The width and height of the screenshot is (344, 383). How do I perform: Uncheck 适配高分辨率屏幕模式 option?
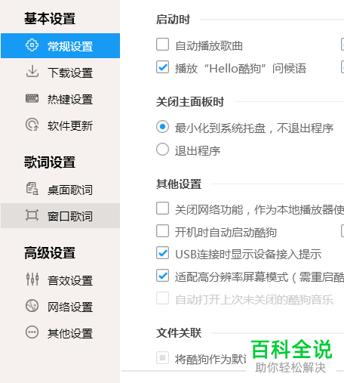click(162, 275)
